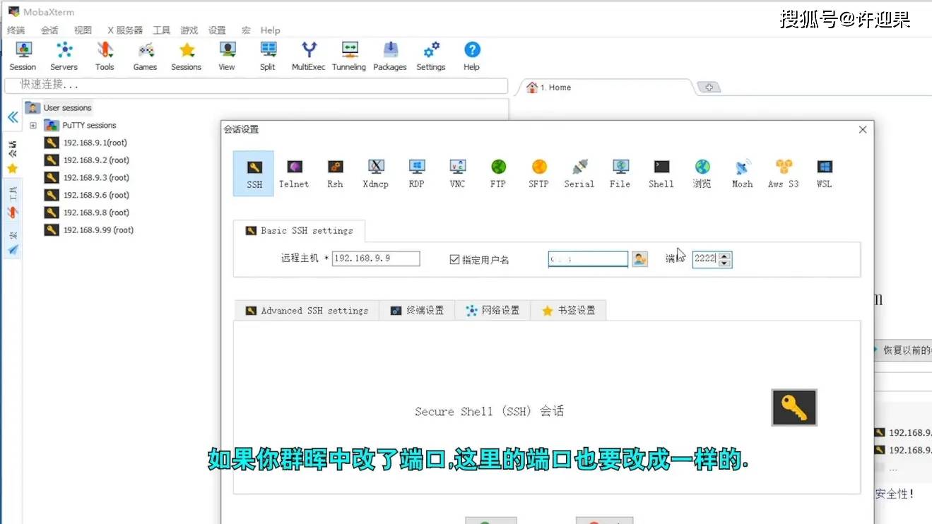932x524 pixels.
Task: Open the 宏 menu
Action: click(246, 30)
